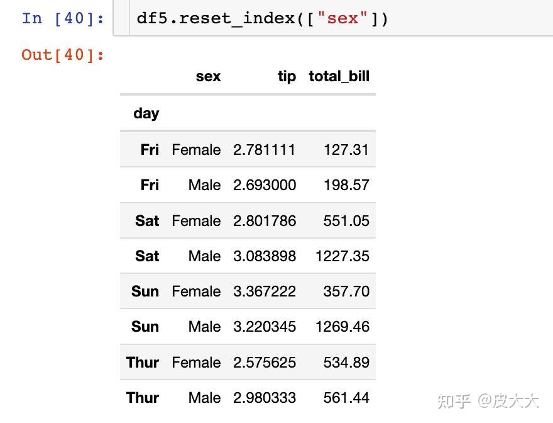Select total_bill value 127.31
The height and width of the screenshot is (423, 553).
click(346, 150)
